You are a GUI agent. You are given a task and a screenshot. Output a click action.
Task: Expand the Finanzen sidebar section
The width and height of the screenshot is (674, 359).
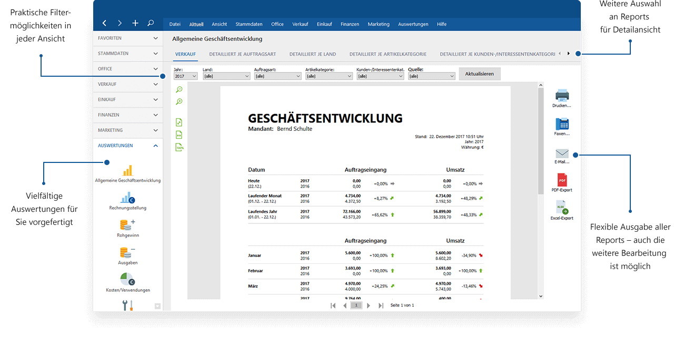click(x=155, y=115)
